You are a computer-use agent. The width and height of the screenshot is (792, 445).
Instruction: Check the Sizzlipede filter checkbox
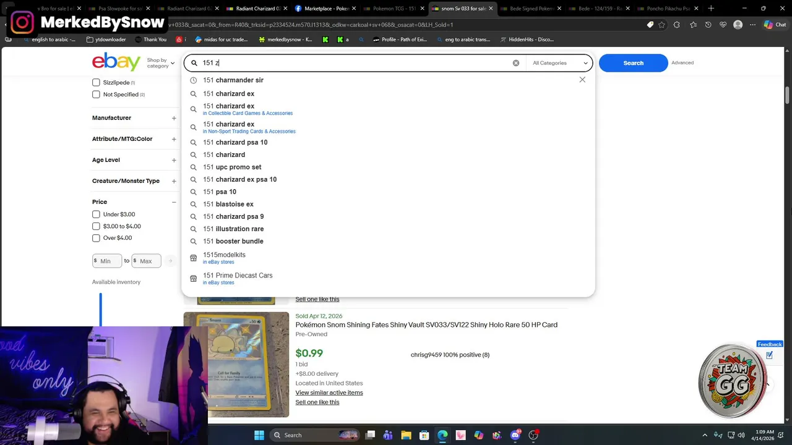(96, 82)
